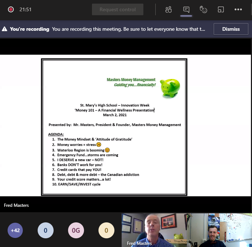The image size is (252, 247).
Task: Click agenda item 'Money worries = stress'
Action: tap(76, 145)
